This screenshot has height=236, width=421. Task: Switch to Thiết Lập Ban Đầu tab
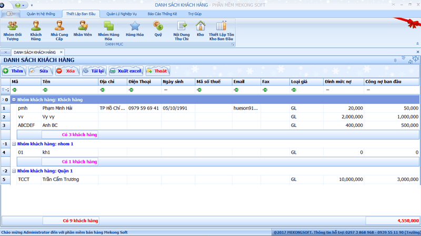tap(81, 14)
